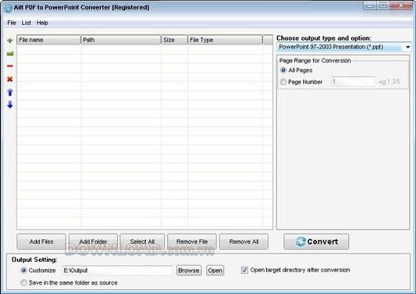Screen dimensions: 416x294
Task: Click the File Type column header
Action: 225,40
